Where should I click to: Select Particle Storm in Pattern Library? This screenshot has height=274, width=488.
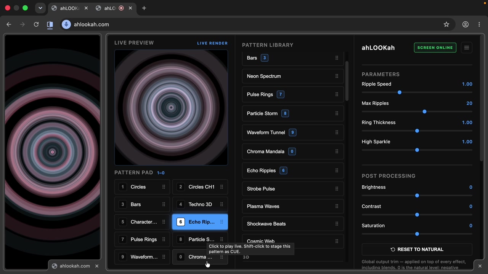(x=293, y=113)
